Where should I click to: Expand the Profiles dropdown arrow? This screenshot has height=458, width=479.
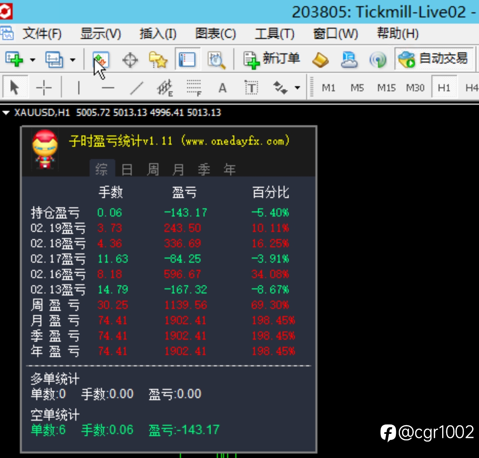click(x=72, y=60)
